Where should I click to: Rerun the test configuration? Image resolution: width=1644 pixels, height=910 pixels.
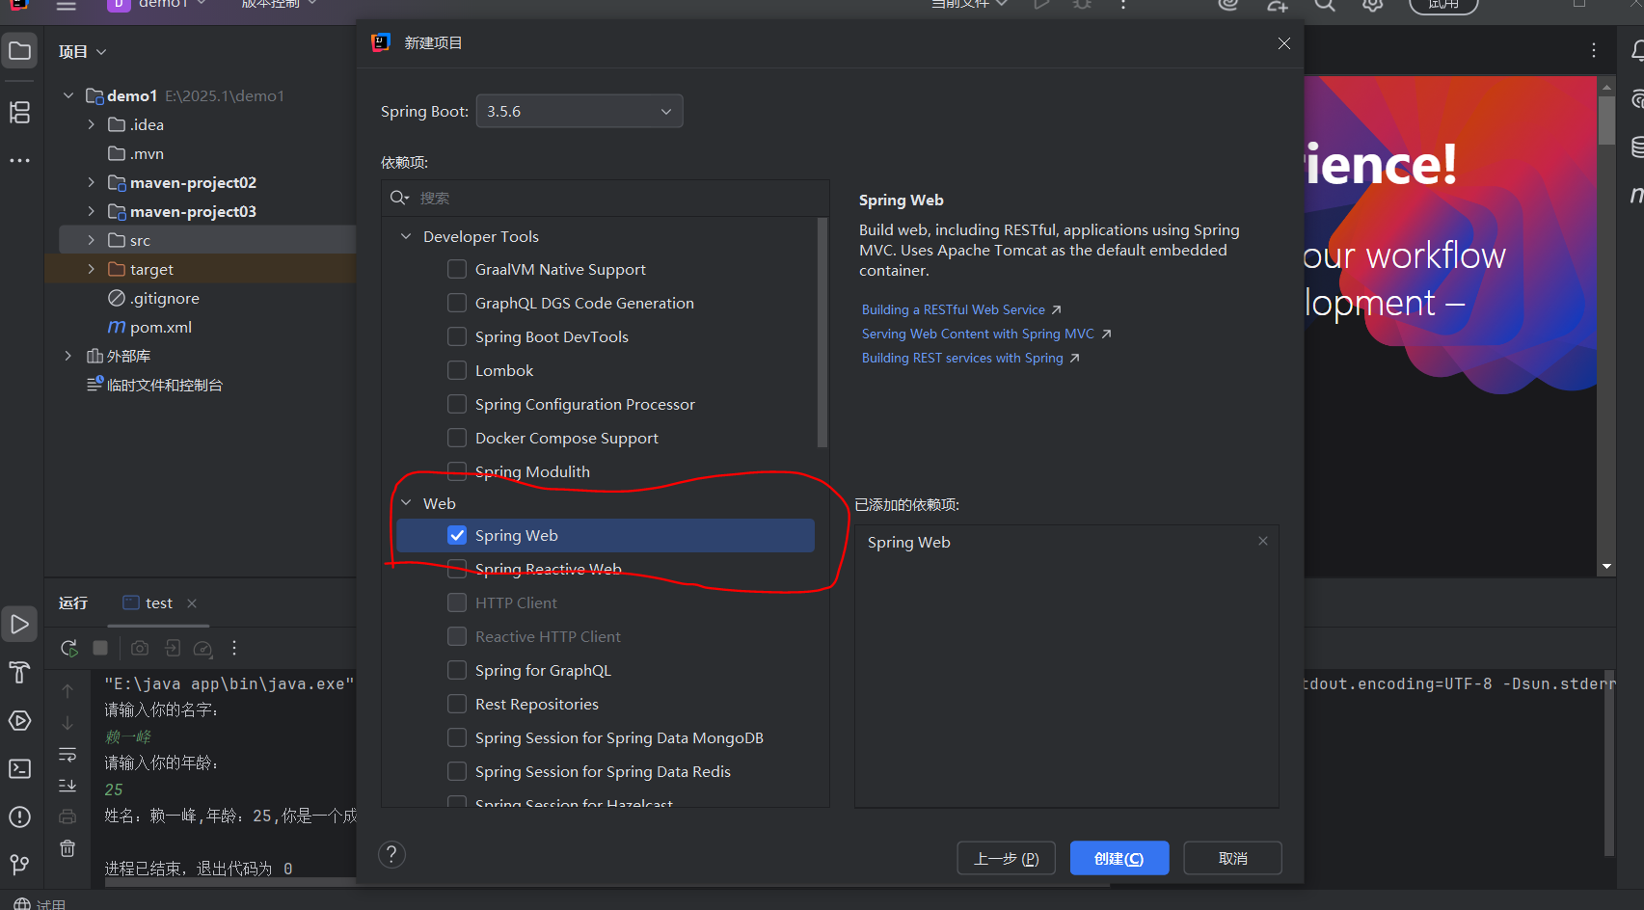tap(69, 648)
